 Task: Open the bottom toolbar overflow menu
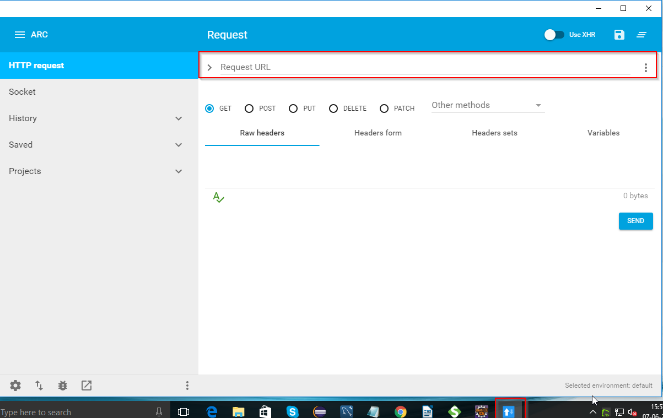click(x=187, y=386)
